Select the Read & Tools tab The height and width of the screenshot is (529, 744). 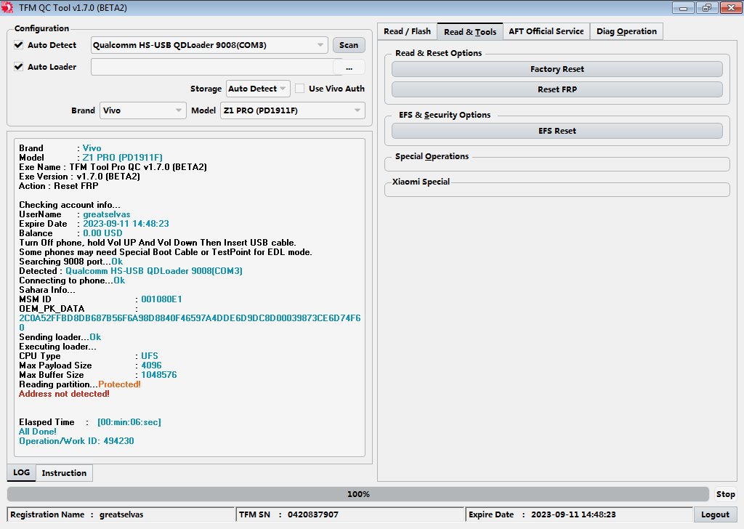(x=470, y=31)
